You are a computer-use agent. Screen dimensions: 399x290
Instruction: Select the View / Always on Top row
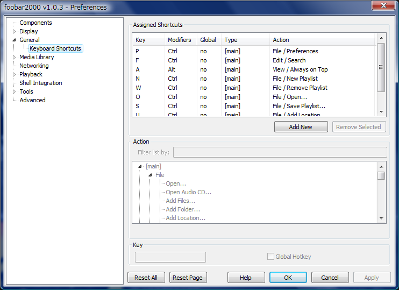pyautogui.click(x=254, y=70)
